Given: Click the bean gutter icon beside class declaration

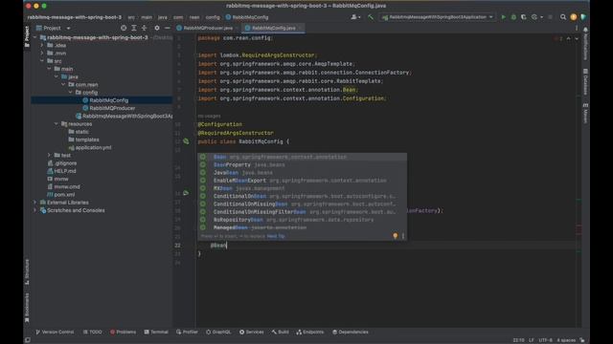Looking at the screenshot, I should [186, 141].
